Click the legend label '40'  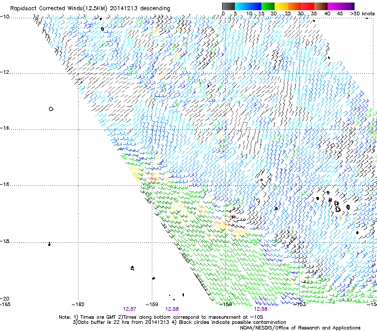pyautogui.click(x=327, y=13)
